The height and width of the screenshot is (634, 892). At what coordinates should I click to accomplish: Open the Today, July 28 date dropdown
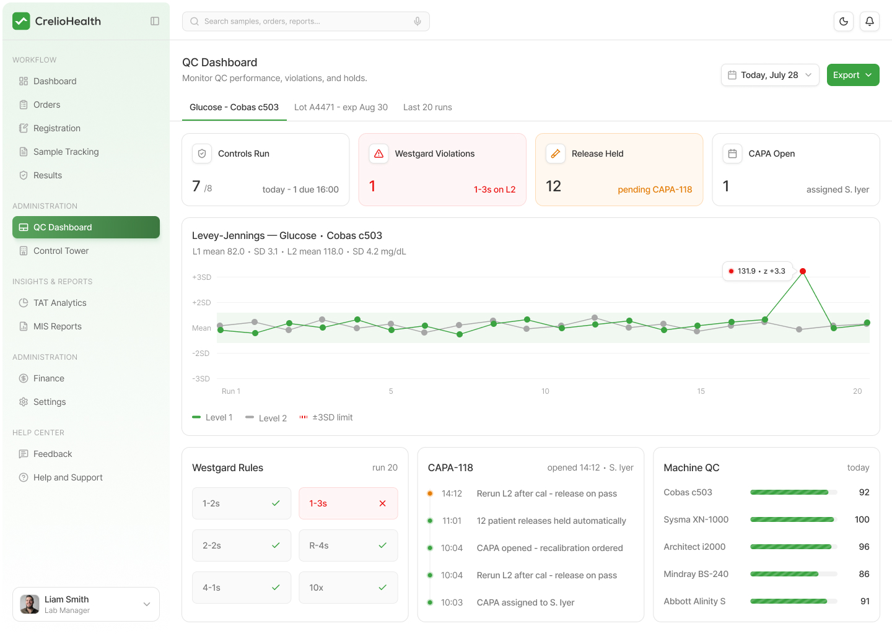click(770, 75)
